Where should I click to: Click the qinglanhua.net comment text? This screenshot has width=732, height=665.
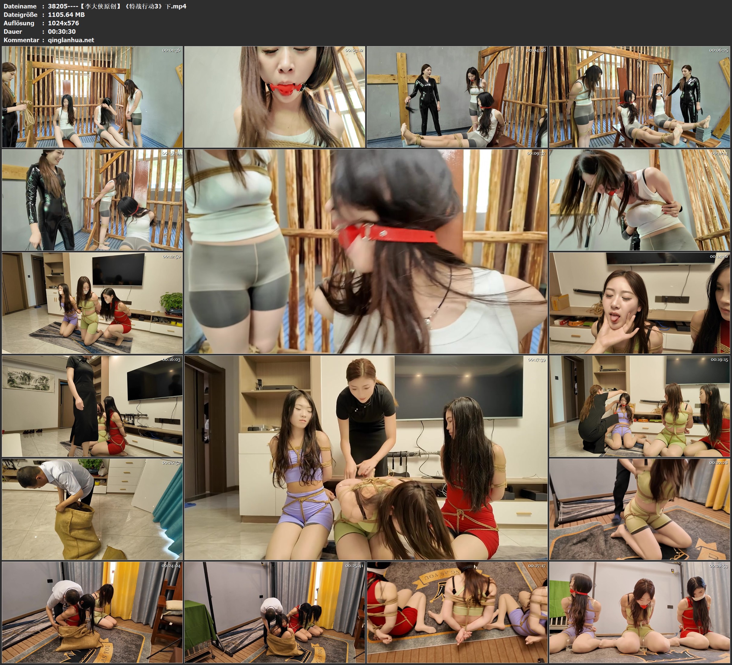click(x=71, y=40)
